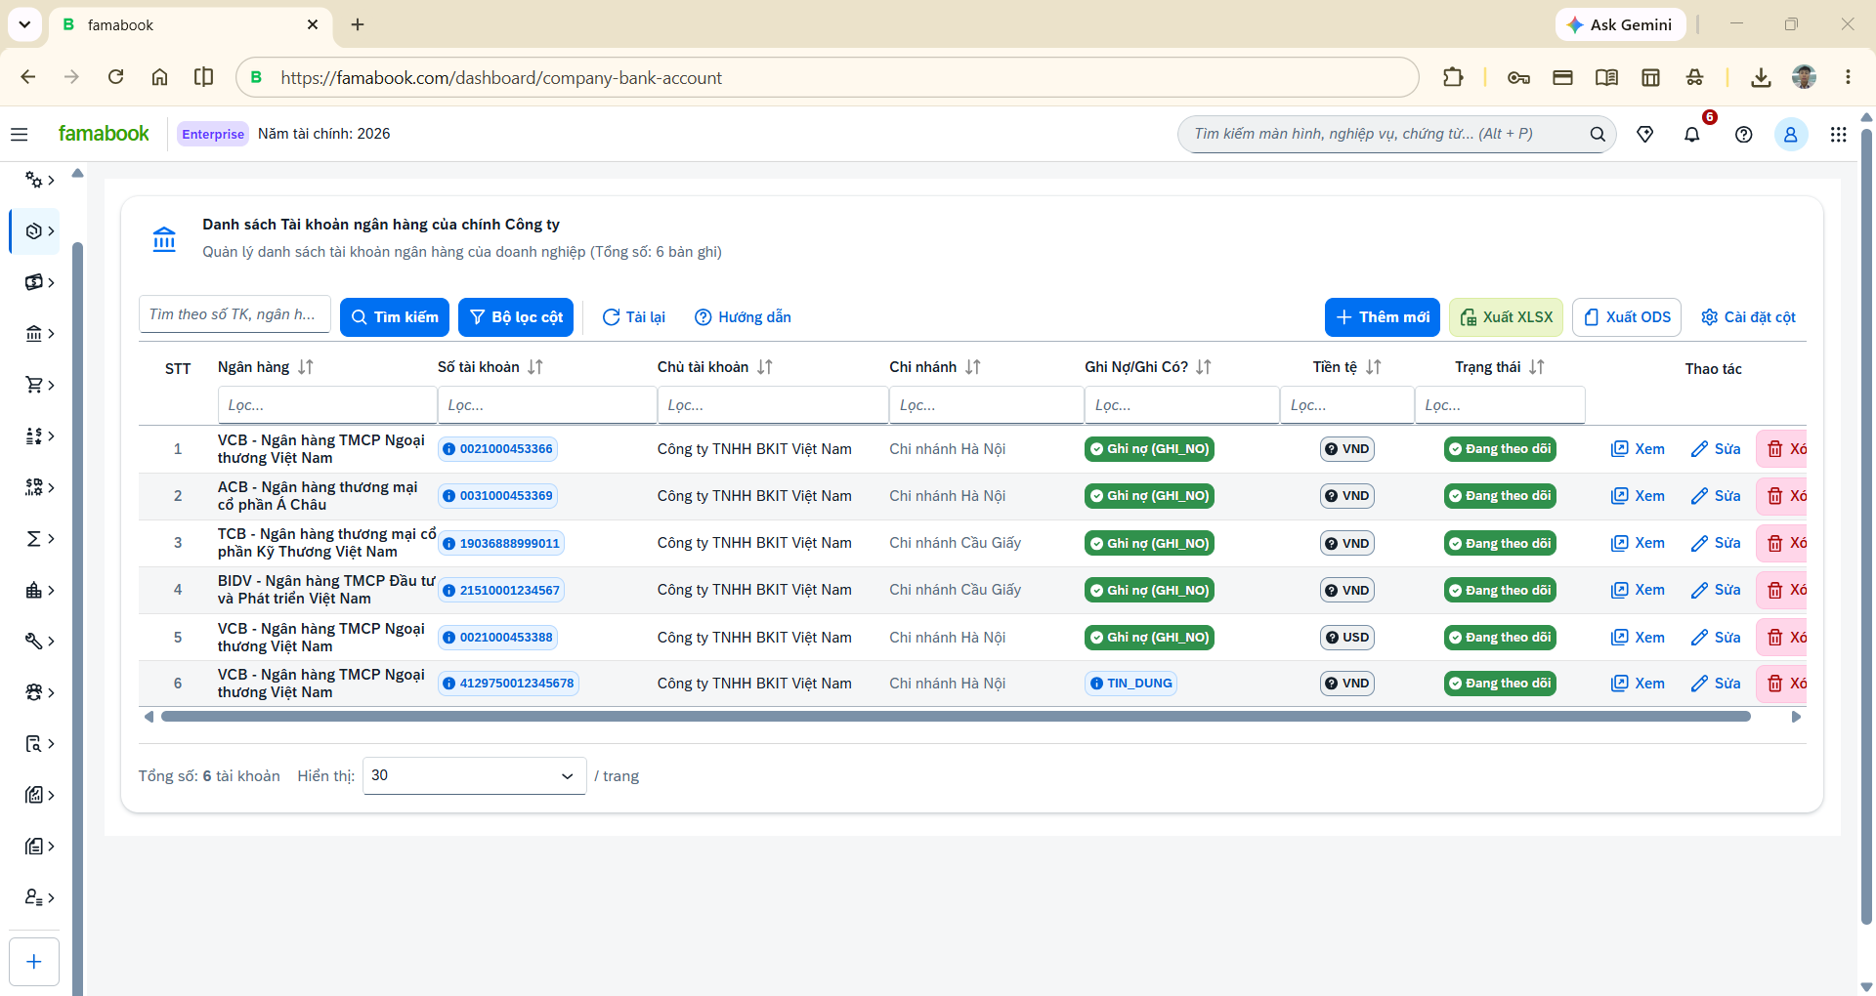Open Cài đặt cột column settings
The width and height of the screenshot is (1876, 996).
pyautogui.click(x=1748, y=317)
